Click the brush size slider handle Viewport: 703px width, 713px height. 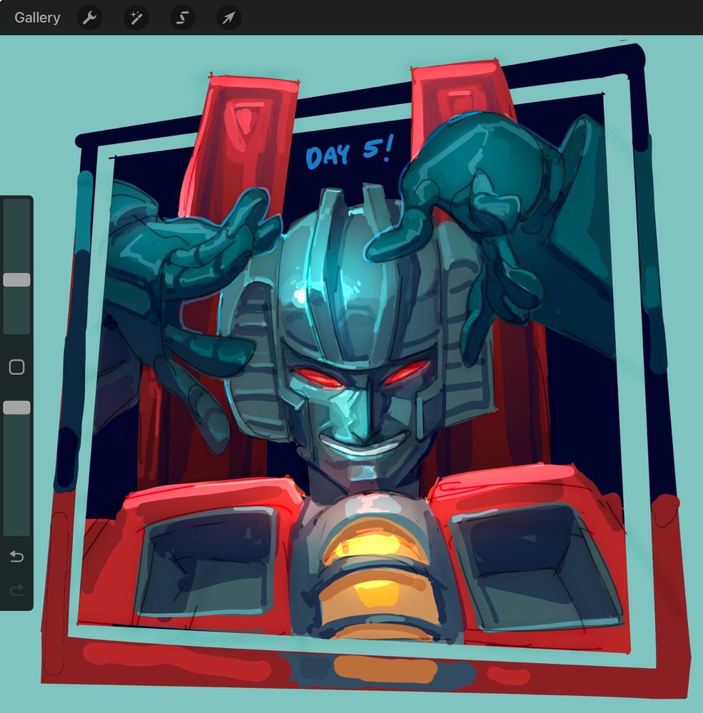tap(17, 280)
